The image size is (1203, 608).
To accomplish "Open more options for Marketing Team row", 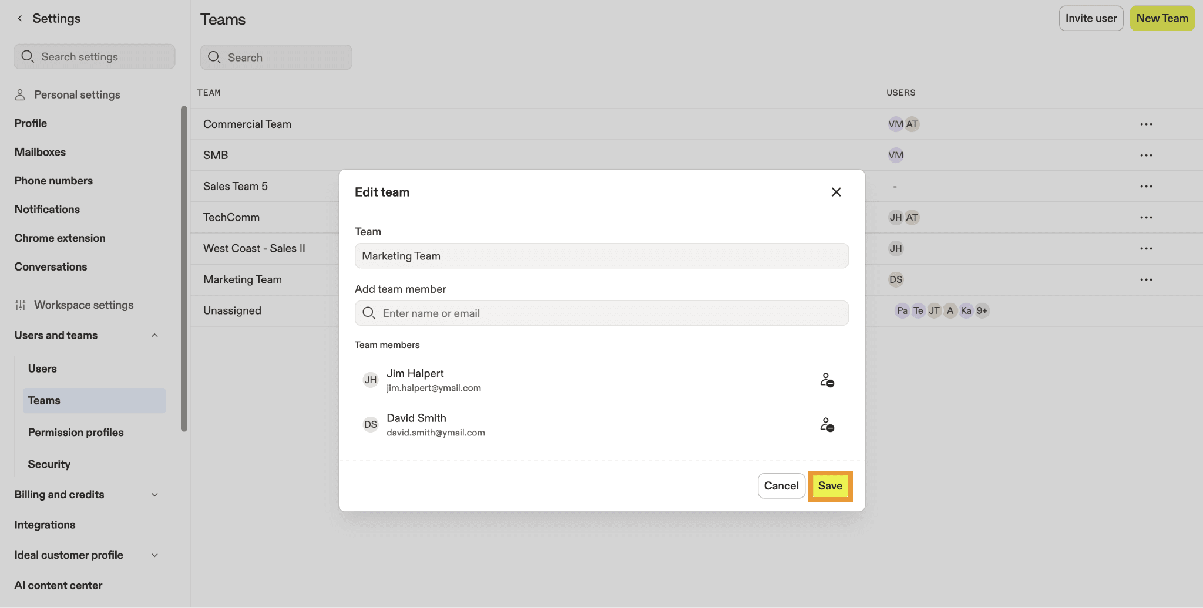I will tap(1146, 280).
